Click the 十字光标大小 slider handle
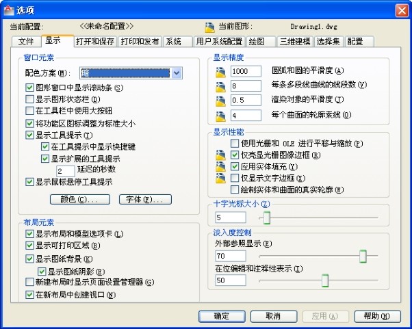 [x=267, y=218]
